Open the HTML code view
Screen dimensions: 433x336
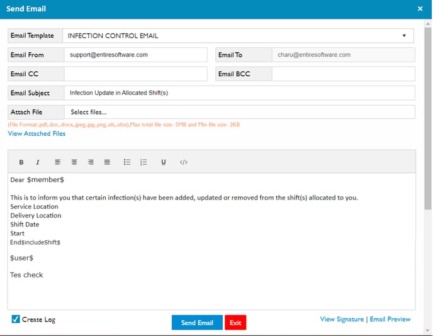[x=184, y=162]
